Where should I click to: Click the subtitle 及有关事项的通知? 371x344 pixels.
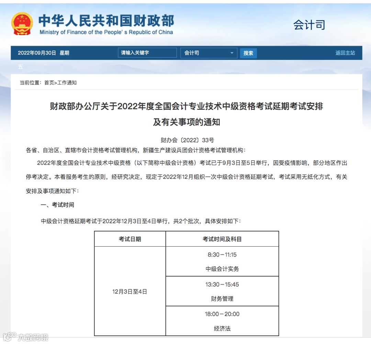click(187, 122)
